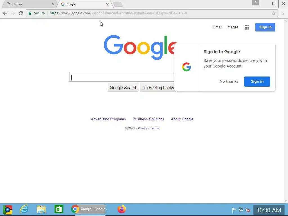Focus the Google search box

click(121, 77)
